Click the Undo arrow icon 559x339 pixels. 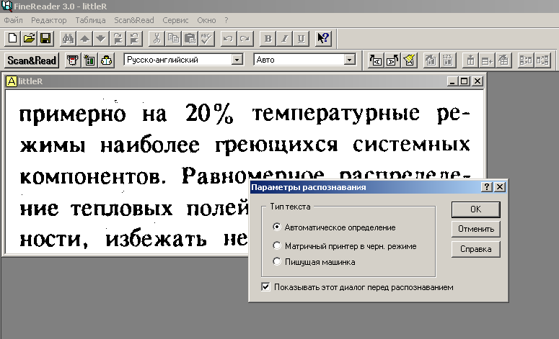pos(228,38)
